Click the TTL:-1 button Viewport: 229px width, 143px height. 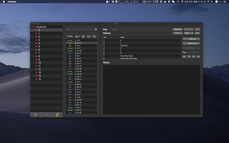point(178,33)
